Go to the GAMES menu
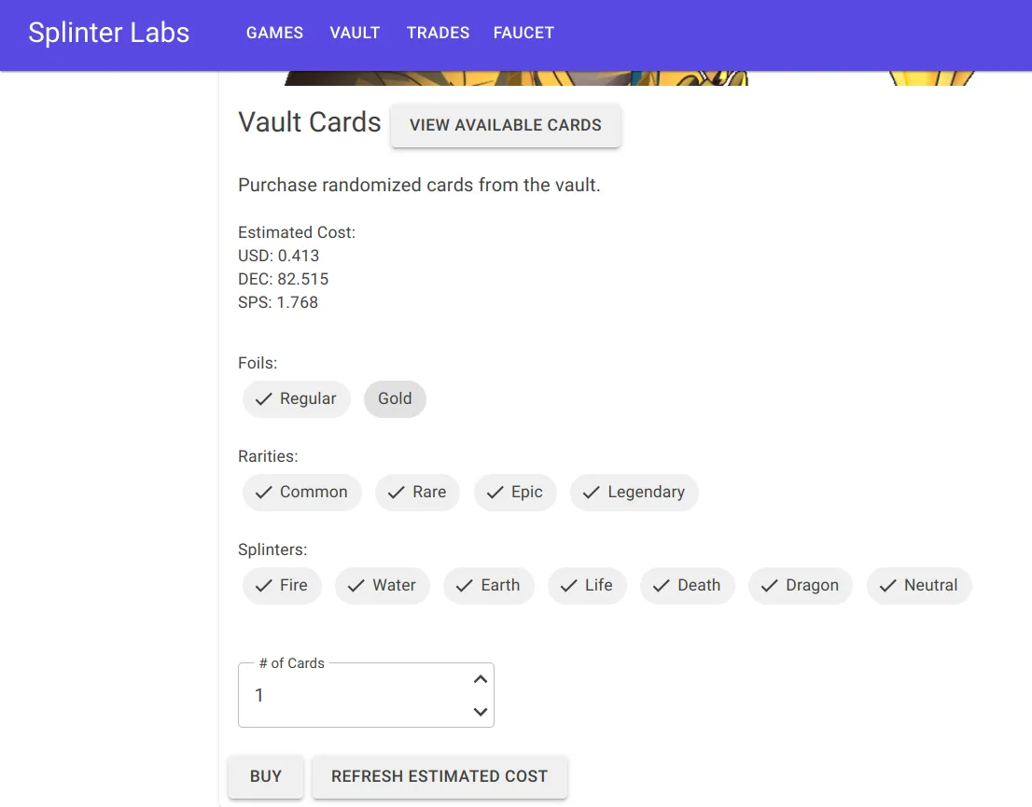Screen dimensions: 1032x807 pos(274,33)
